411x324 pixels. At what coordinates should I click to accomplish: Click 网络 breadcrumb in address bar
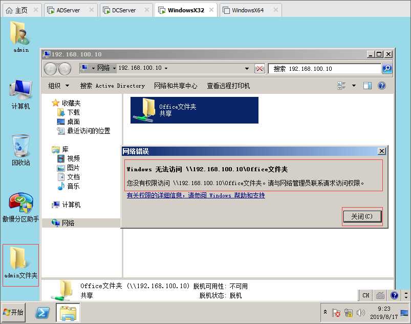point(103,68)
